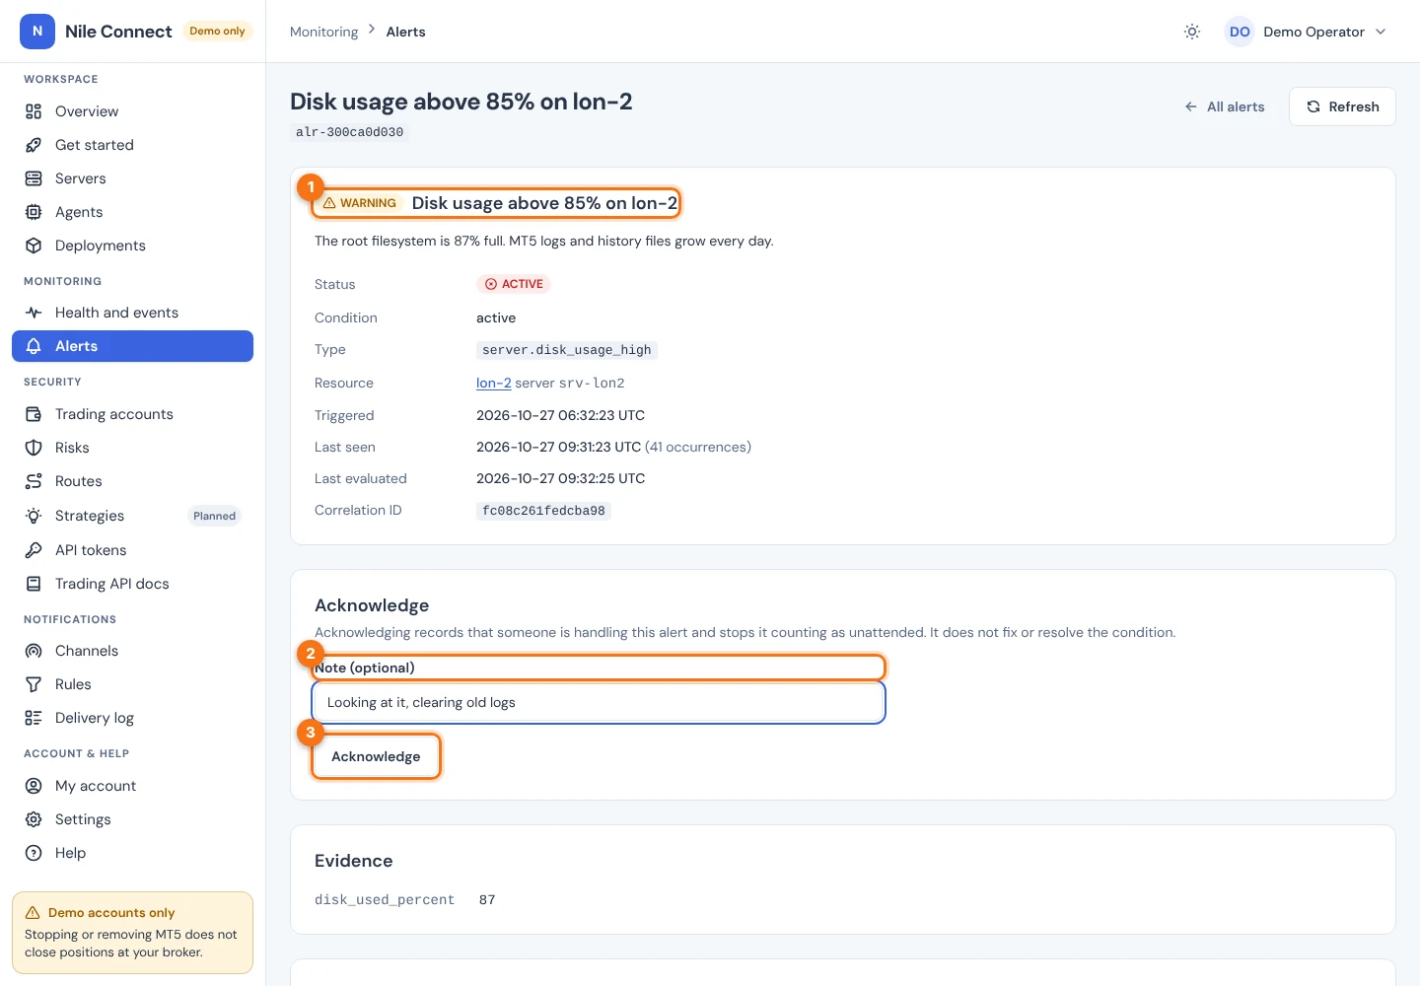Click the Deployments box icon
Viewport: 1420px width, 986px height.
[x=34, y=246]
